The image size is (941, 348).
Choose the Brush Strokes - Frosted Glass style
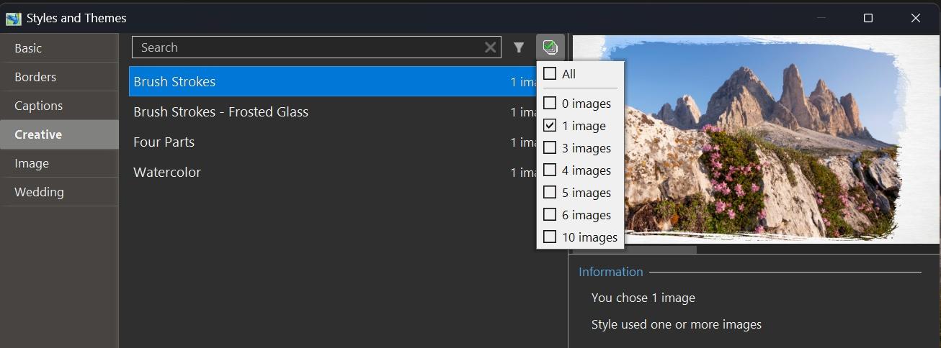click(x=220, y=111)
